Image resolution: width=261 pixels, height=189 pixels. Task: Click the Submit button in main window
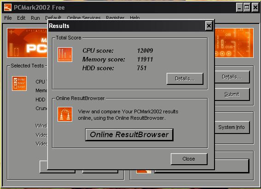[x=232, y=94]
